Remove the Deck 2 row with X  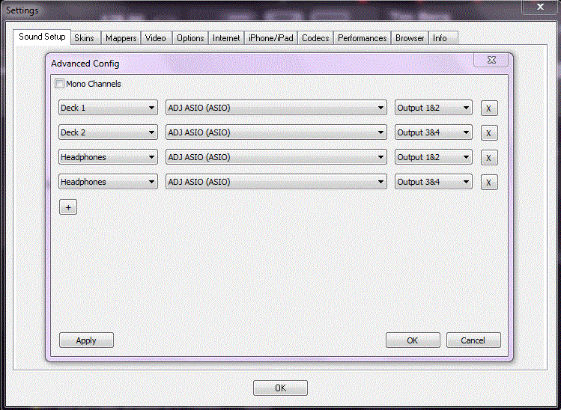(489, 133)
